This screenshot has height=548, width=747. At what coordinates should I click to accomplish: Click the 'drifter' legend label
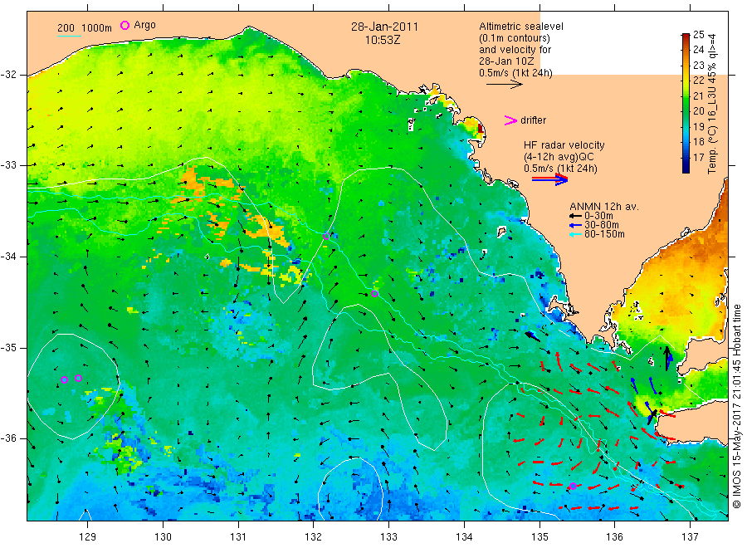533,120
